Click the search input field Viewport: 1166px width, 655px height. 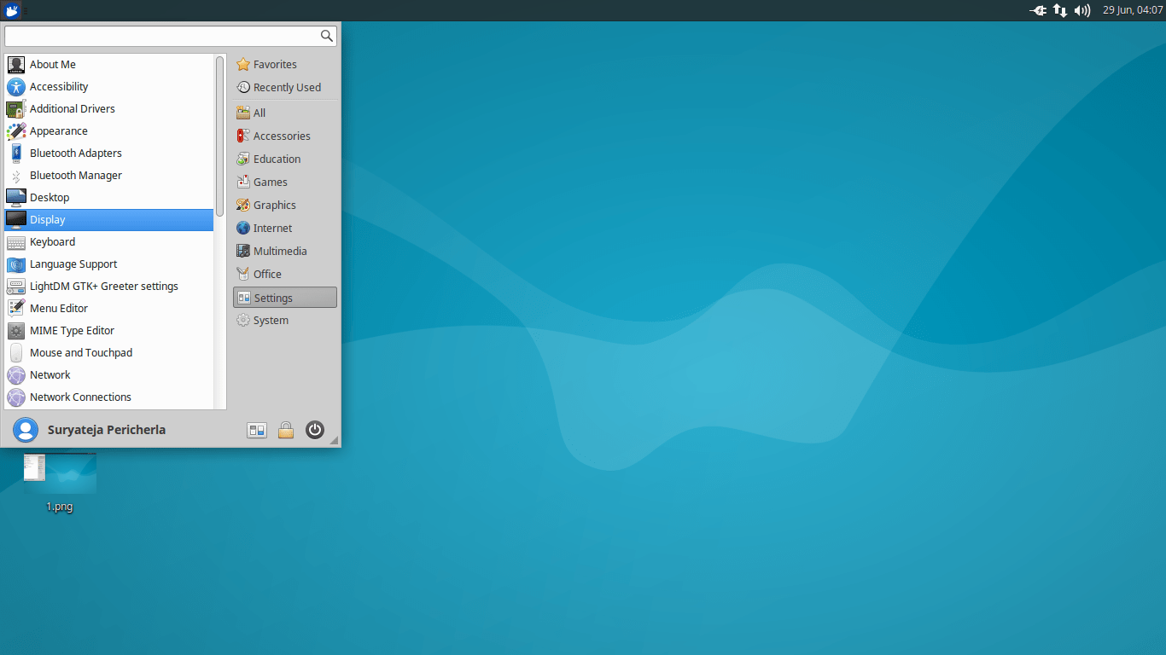click(162, 35)
